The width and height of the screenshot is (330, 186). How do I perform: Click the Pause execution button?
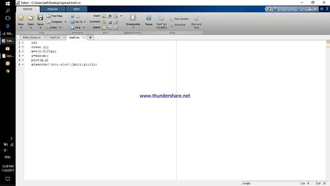click(x=148, y=20)
